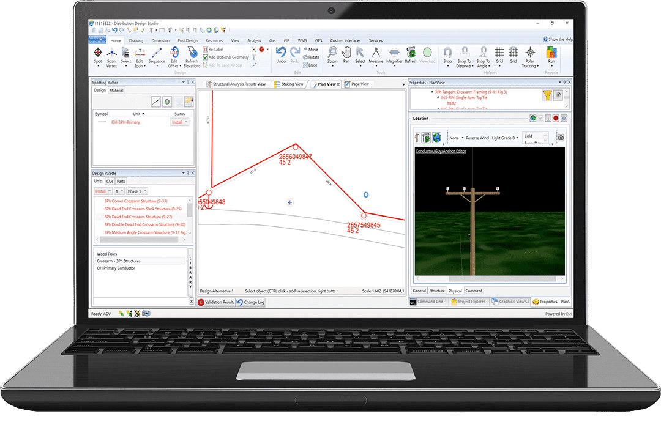Select the Measure compass tool
Image resolution: width=661 pixels, height=422 pixels.
point(376,55)
